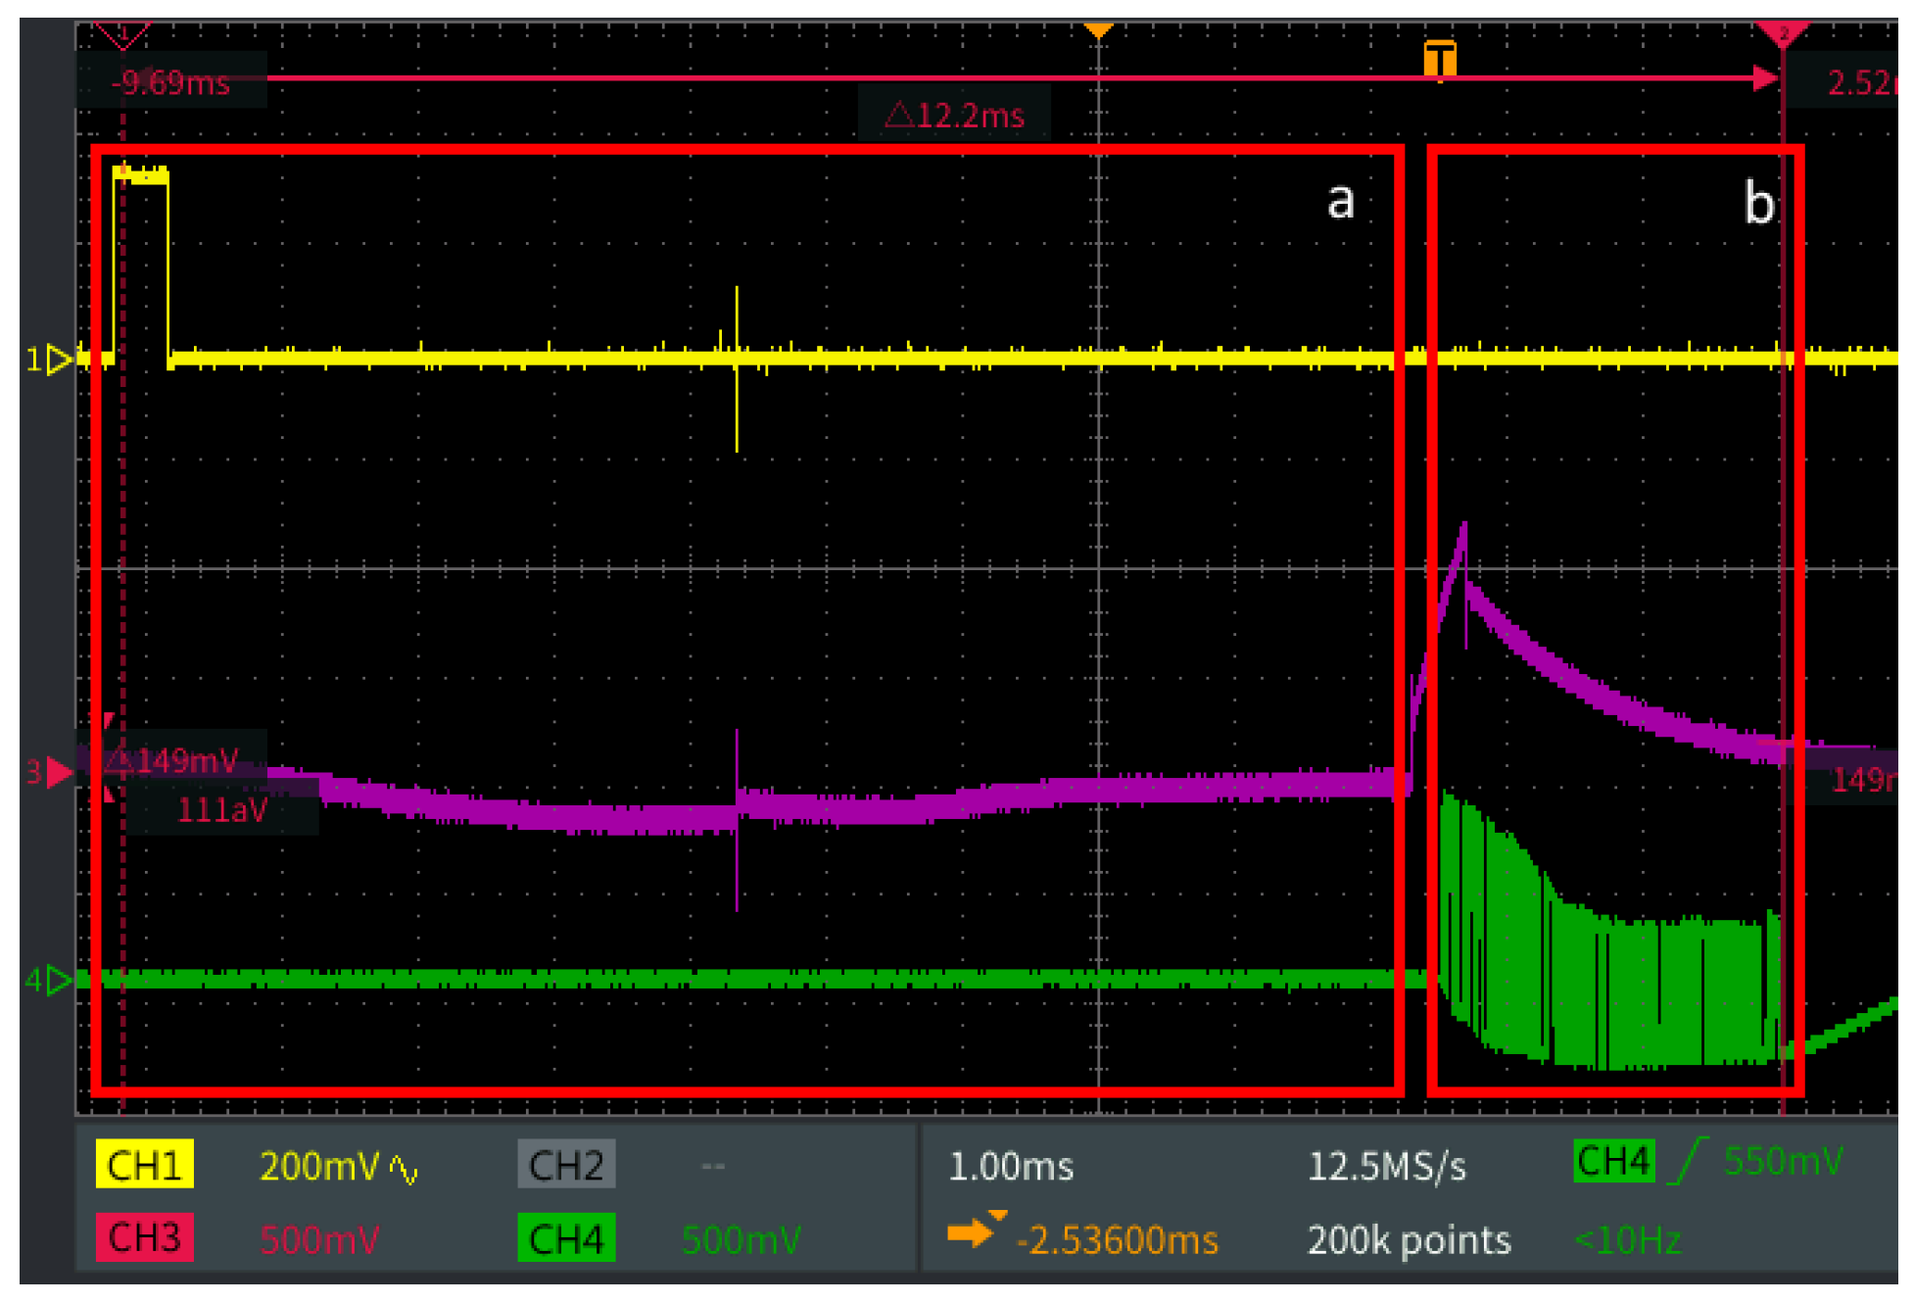The height and width of the screenshot is (1303, 1914).
Task: Open CH1 200mV vertical scale setting
Action: [x=319, y=1166]
